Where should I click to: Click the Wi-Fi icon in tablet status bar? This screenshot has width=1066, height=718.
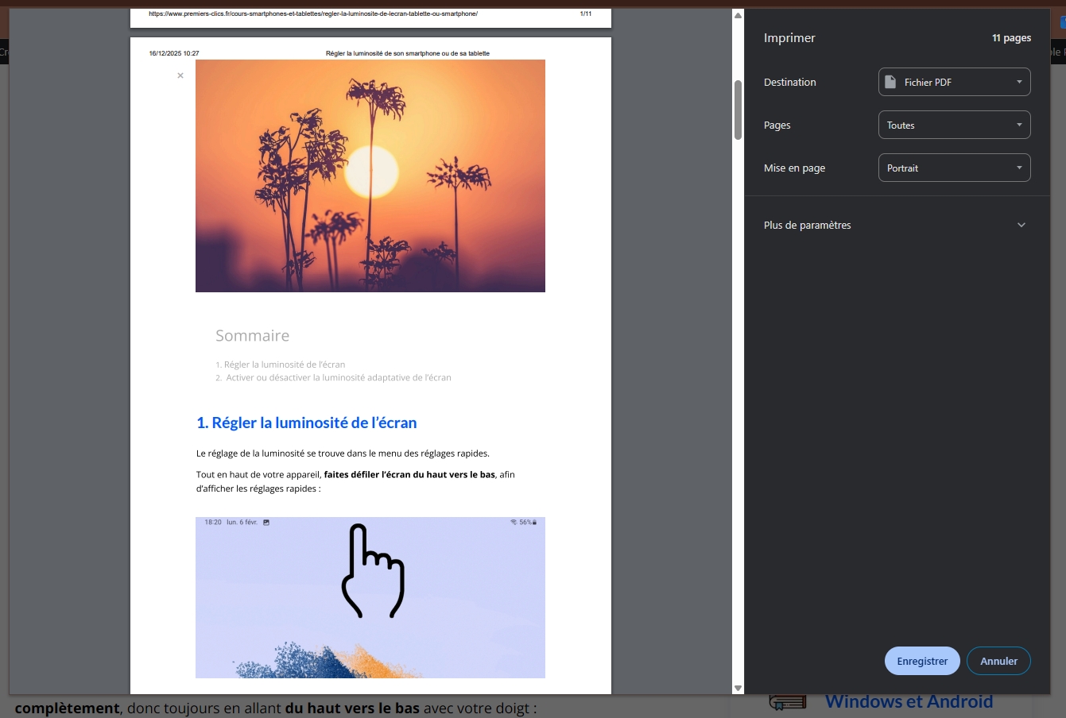514,523
